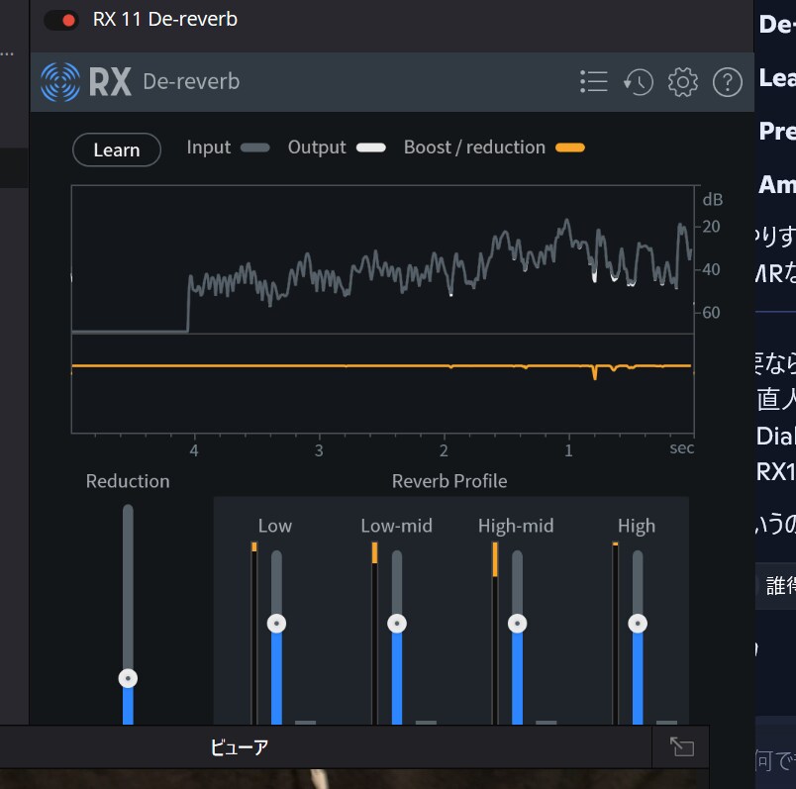
Task: Click the "Low-mid" band label
Action: click(x=396, y=526)
